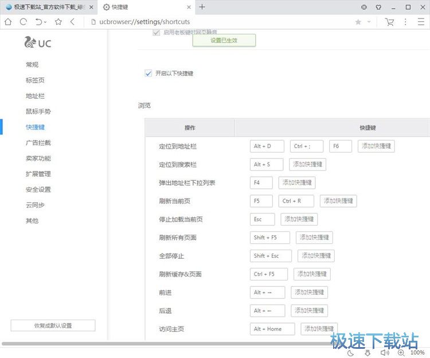Open a new tab with plus button
This screenshot has width=430, height=358.
[202, 7]
